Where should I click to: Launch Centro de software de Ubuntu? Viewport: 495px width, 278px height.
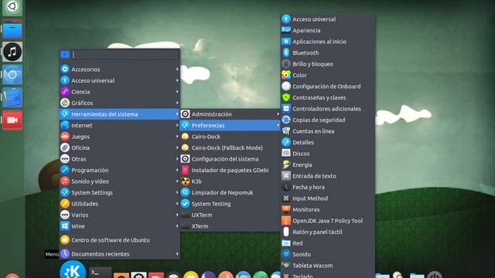click(120, 240)
